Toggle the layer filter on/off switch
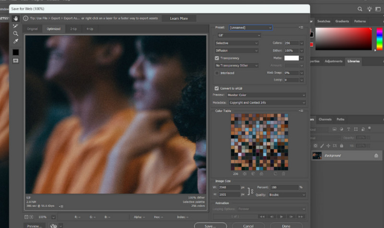 pyautogui.click(x=369, y=128)
